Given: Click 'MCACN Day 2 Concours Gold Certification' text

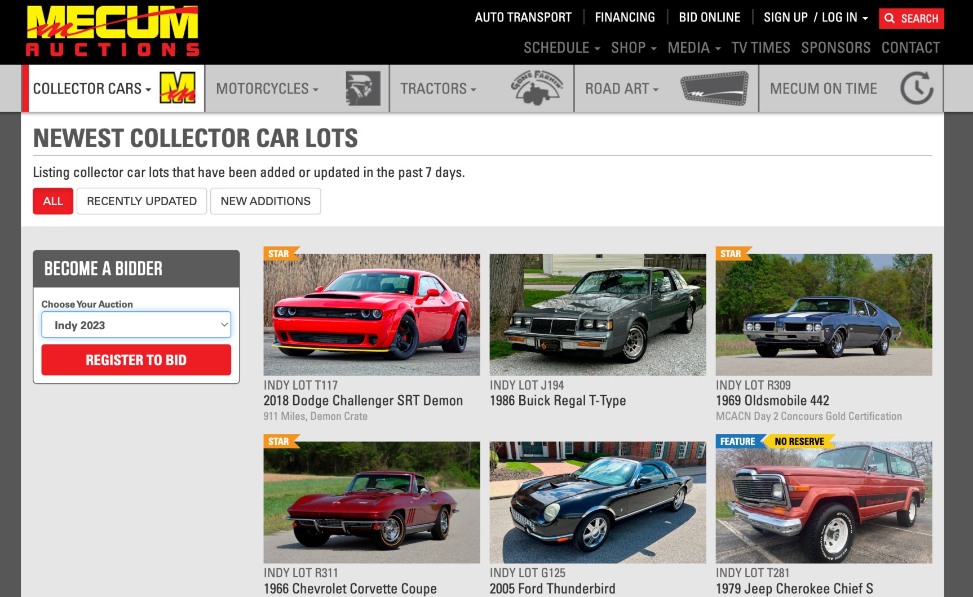Looking at the screenshot, I should 809,416.
